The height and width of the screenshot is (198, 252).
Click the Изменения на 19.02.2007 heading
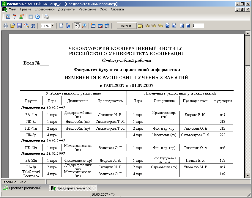pyautogui.click(x=43, y=108)
